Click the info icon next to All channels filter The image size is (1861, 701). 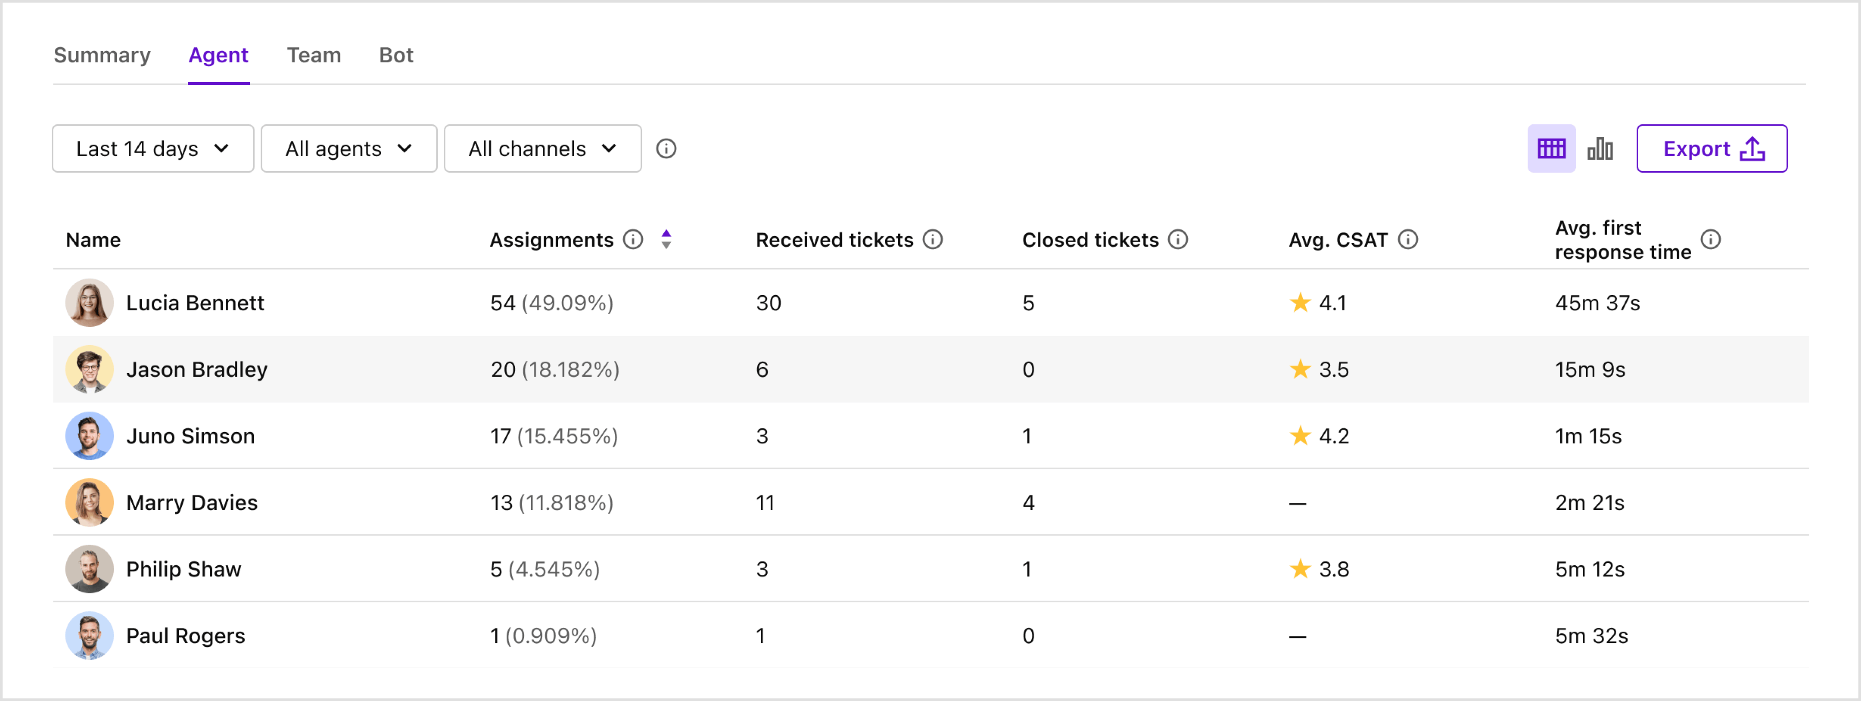(667, 149)
